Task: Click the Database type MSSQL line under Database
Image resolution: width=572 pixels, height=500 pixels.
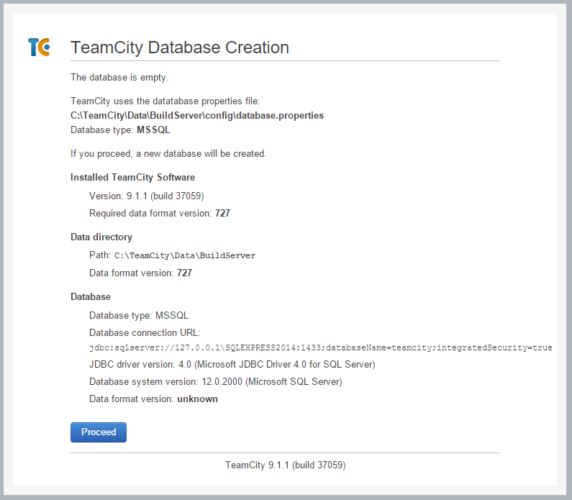Action: [x=139, y=315]
